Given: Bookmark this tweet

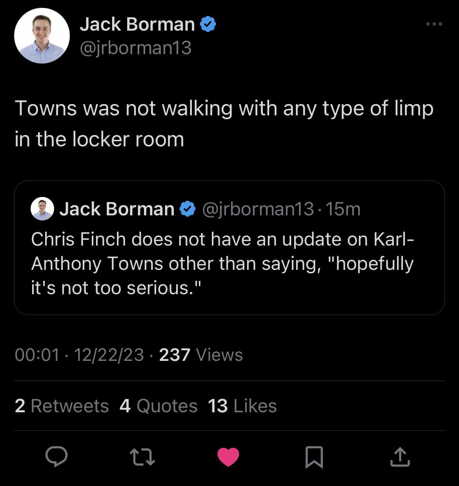Looking at the screenshot, I should pyautogui.click(x=314, y=457).
